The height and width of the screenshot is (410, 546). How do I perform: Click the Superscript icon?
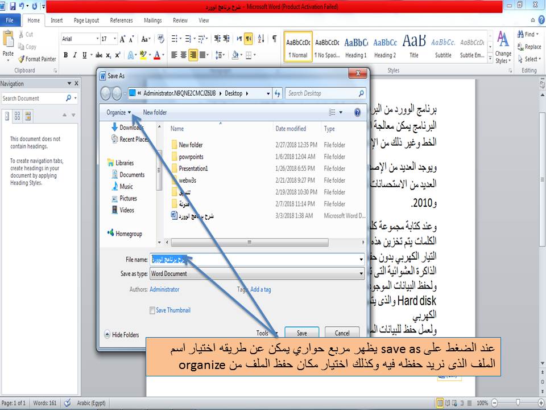pyautogui.click(x=118, y=55)
